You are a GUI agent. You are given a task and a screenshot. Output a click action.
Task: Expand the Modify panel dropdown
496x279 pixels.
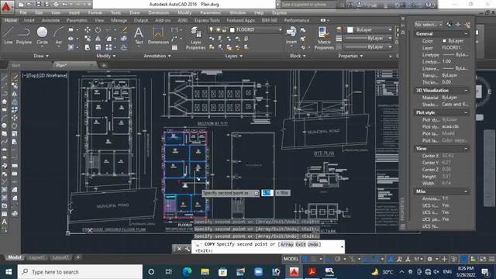(x=106, y=56)
